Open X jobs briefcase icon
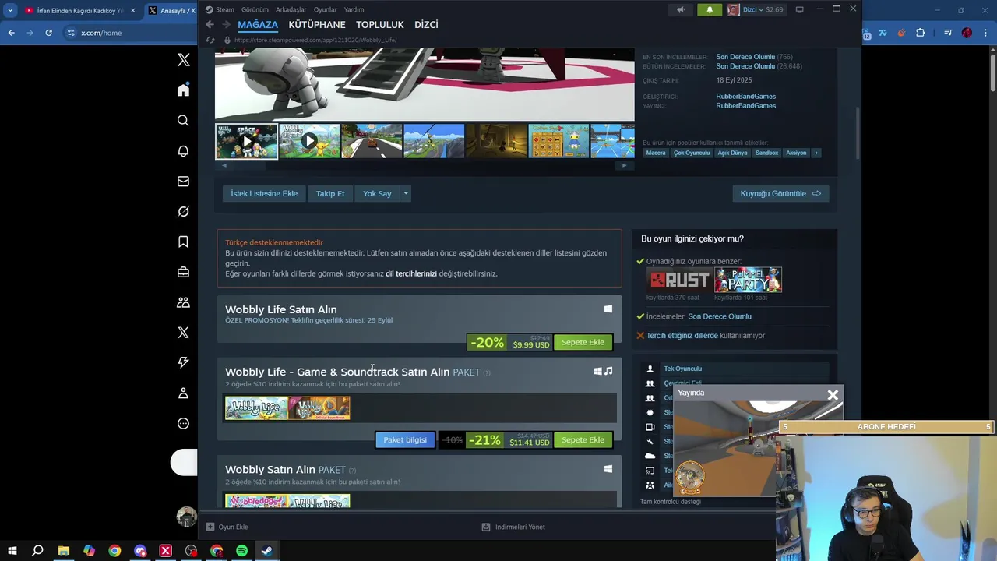Viewport: 997px width, 561px height. (183, 272)
